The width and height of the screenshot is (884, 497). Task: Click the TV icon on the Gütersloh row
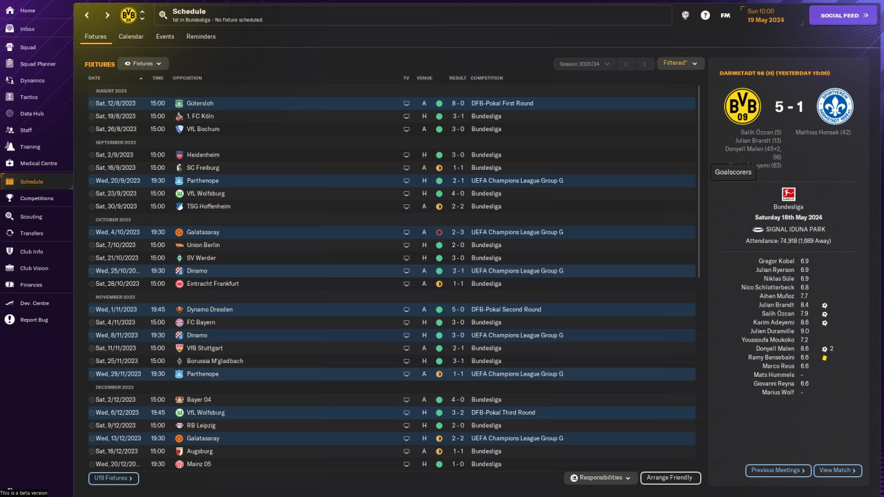tap(406, 104)
